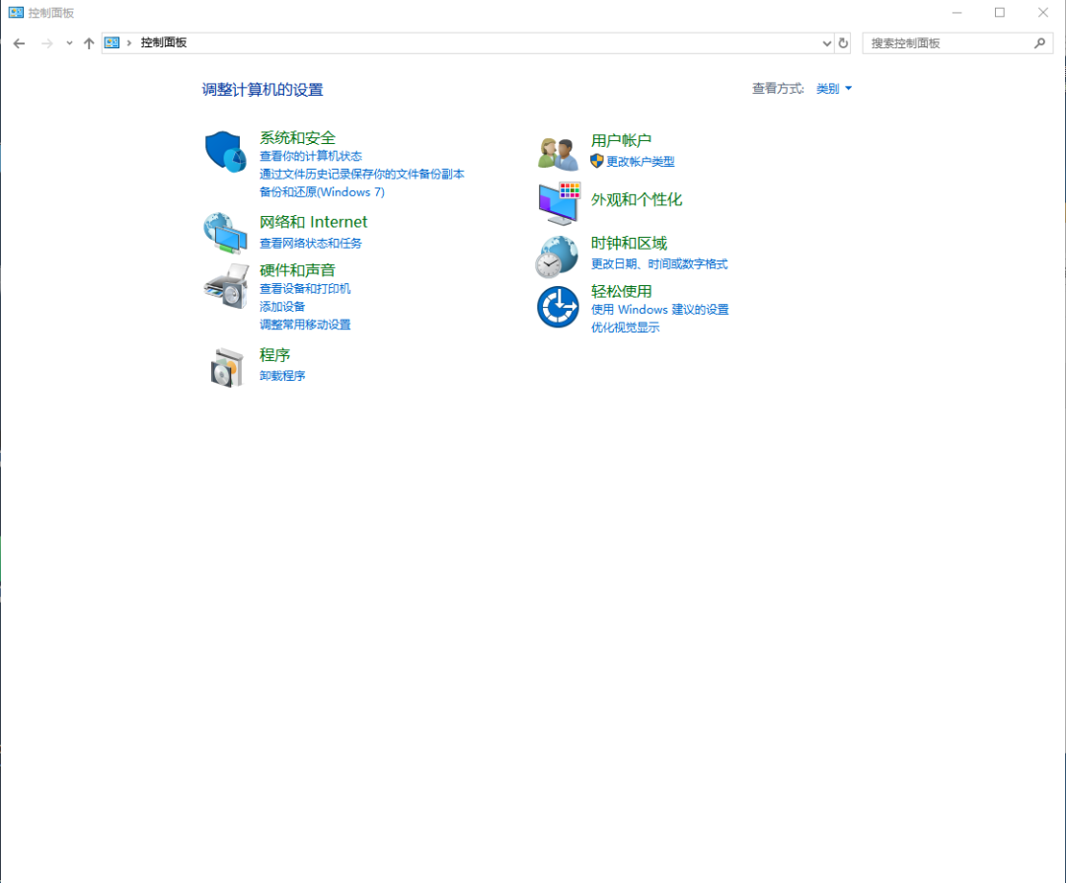The image size is (1066, 883).
Task: Open 网络和 Internet category heading
Action: (314, 222)
